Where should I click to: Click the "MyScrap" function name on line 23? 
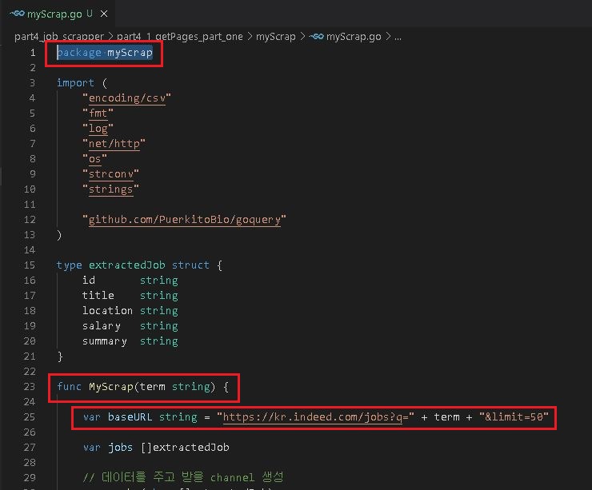pyautogui.click(x=111, y=387)
